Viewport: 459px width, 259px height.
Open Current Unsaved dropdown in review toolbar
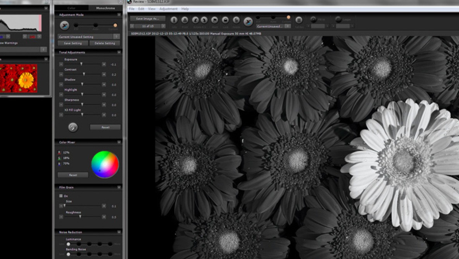(x=273, y=26)
